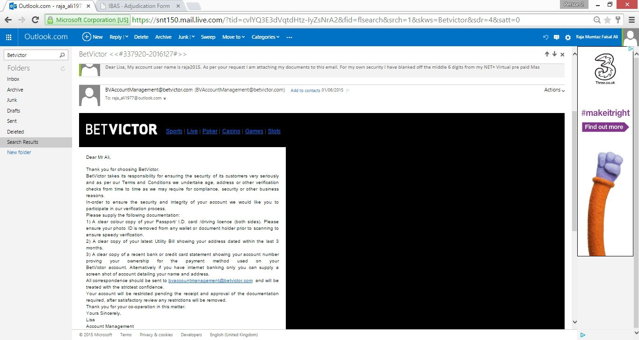Open the settings gear menu
Image resolution: width=639 pixels, height=340 pixels.
[x=568, y=37]
